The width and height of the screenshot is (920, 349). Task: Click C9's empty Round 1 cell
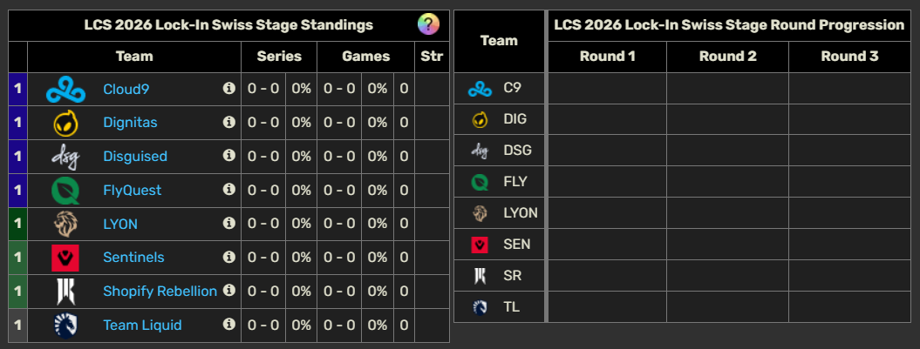pos(607,88)
